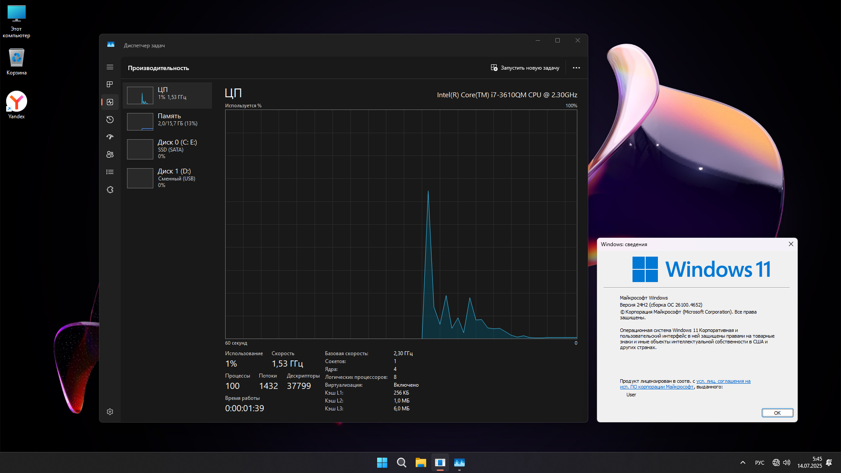
Task: Click Запустить новую задачу button
Action: point(525,68)
